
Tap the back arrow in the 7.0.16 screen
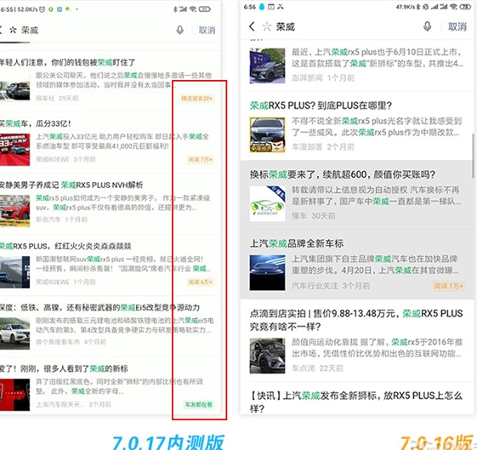tap(252, 26)
